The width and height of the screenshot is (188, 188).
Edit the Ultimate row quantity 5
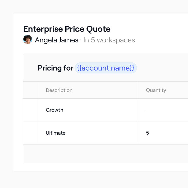point(148,133)
